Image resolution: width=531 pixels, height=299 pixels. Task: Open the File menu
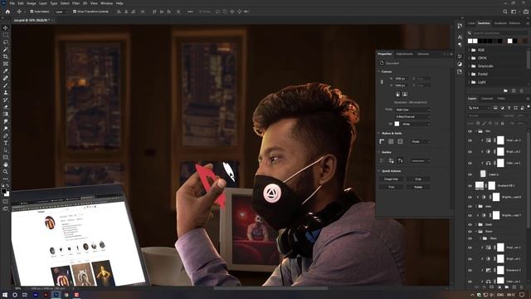click(12, 3)
